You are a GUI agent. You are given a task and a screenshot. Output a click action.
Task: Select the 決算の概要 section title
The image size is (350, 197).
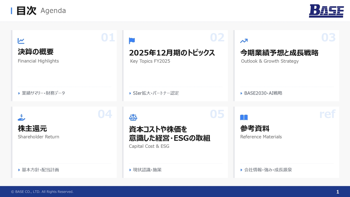tap(35, 52)
